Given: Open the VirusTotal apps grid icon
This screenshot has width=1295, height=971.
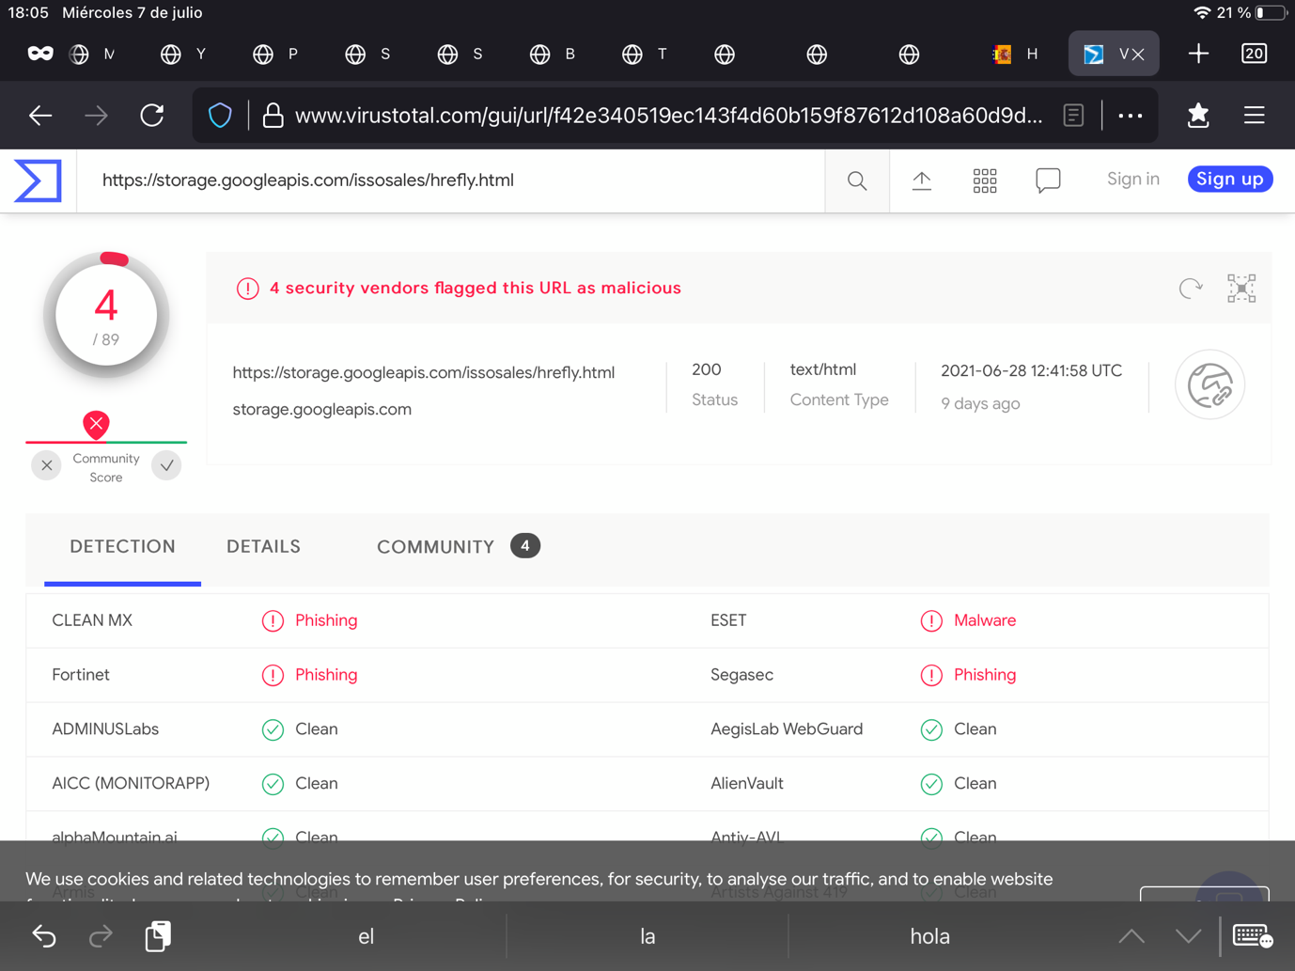Looking at the screenshot, I should point(985,180).
